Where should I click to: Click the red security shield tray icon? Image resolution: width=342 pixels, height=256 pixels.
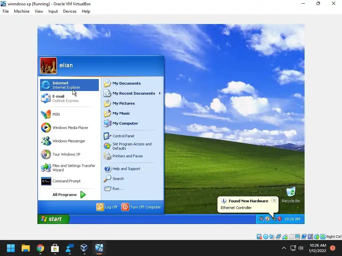tap(280, 219)
